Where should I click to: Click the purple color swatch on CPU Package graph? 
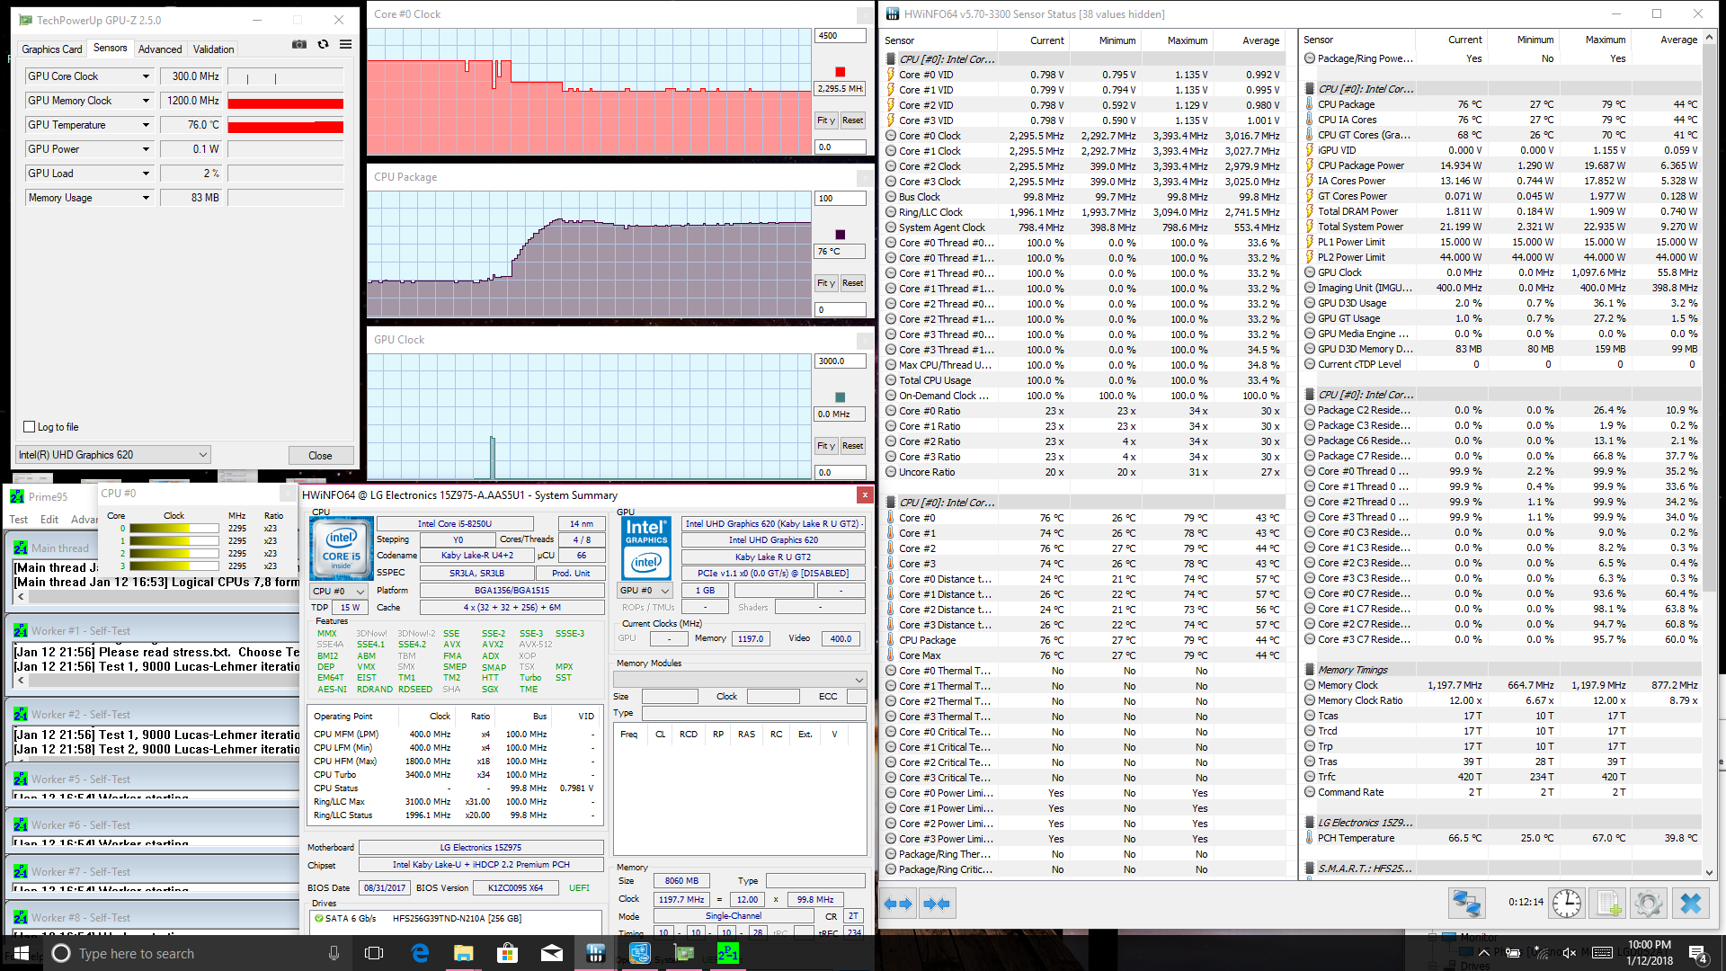(x=841, y=235)
